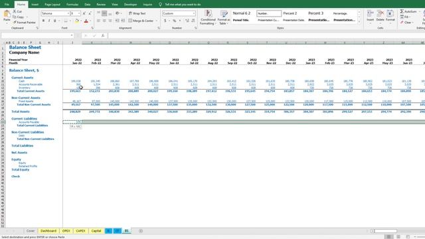Decrease cell indent

pos(117,21)
